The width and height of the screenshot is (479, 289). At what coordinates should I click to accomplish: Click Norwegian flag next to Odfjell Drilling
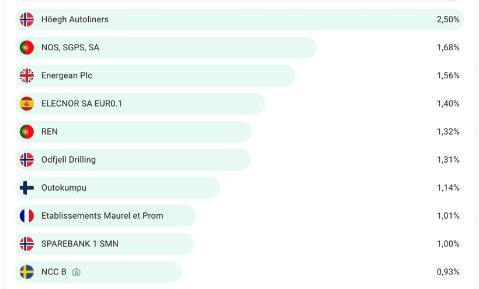[x=27, y=160]
